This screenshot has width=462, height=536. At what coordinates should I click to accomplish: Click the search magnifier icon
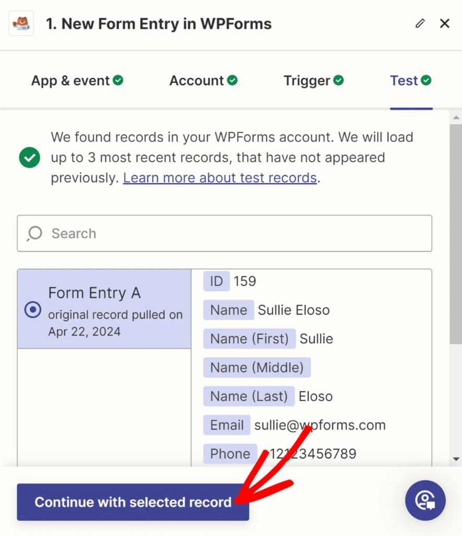pyautogui.click(x=33, y=233)
